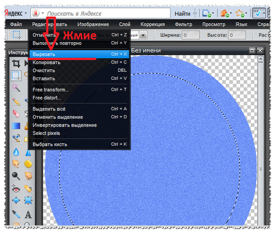Screen dimensions: 275x233
Task: Open the constraint dropdown in options bar
Action: 143,35
